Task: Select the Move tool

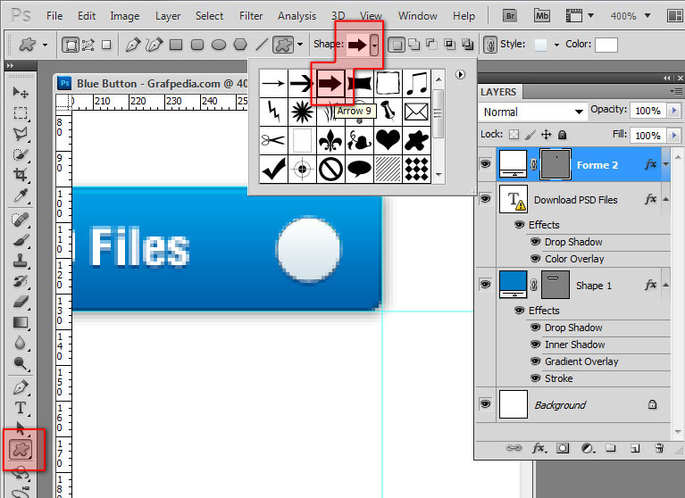Action: [21, 92]
